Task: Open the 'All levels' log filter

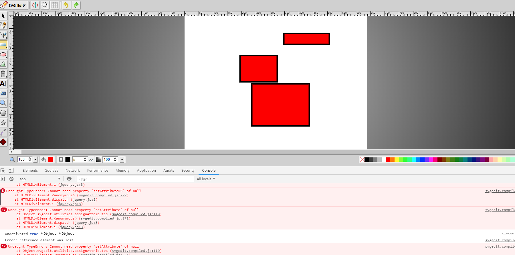Action: coord(206,179)
